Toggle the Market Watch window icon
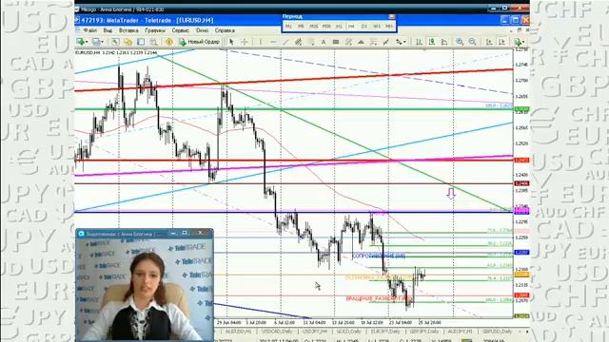Screen dimensions: 609x342 tap(115, 42)
